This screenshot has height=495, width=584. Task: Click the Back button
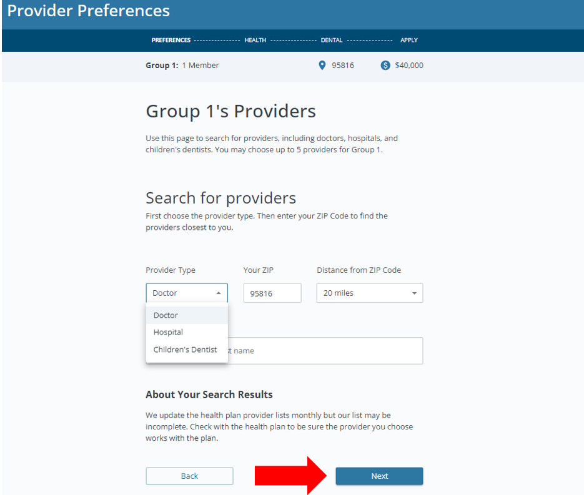coord(189,476)
